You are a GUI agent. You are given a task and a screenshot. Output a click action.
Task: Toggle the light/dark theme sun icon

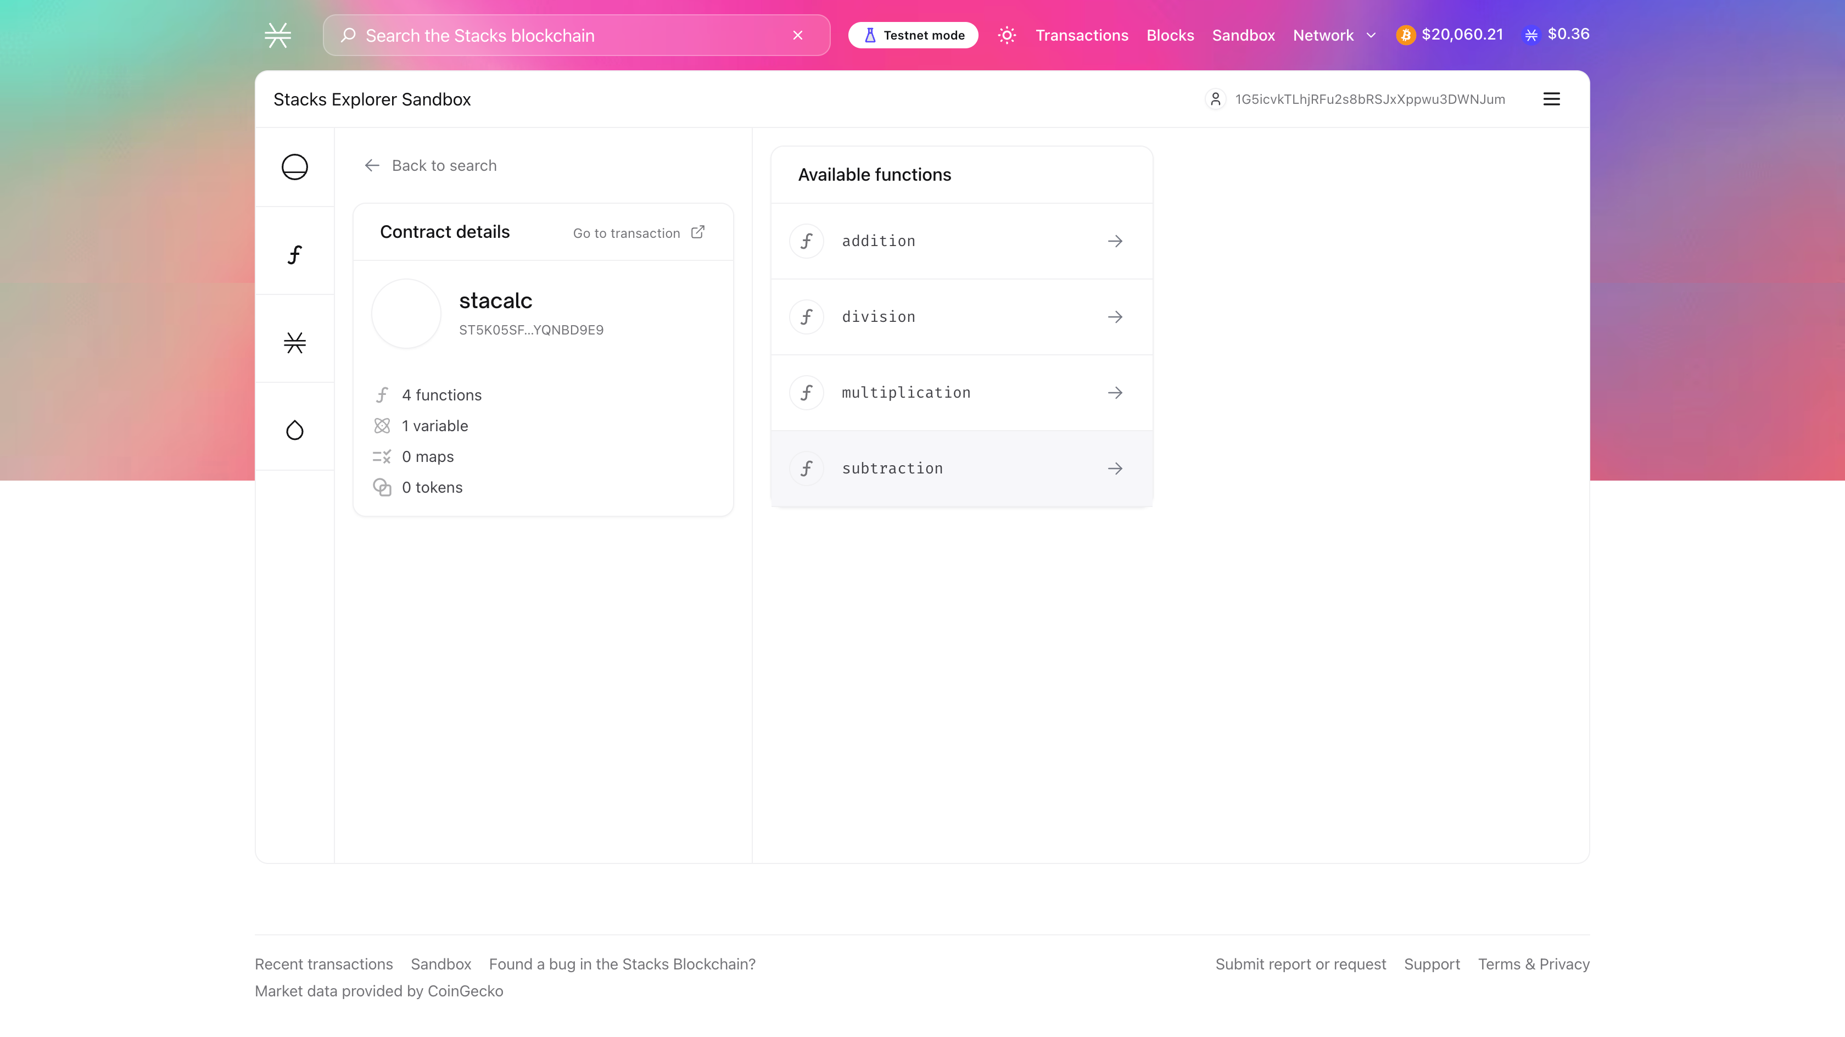[x=1007, y=35]
